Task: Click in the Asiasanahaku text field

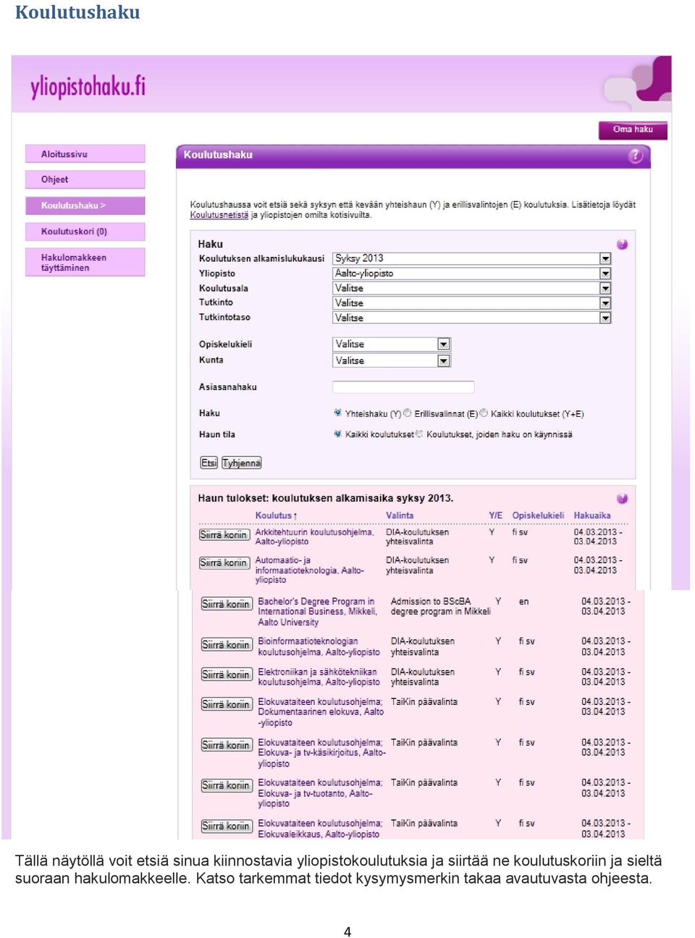Action: click(403, 387)
